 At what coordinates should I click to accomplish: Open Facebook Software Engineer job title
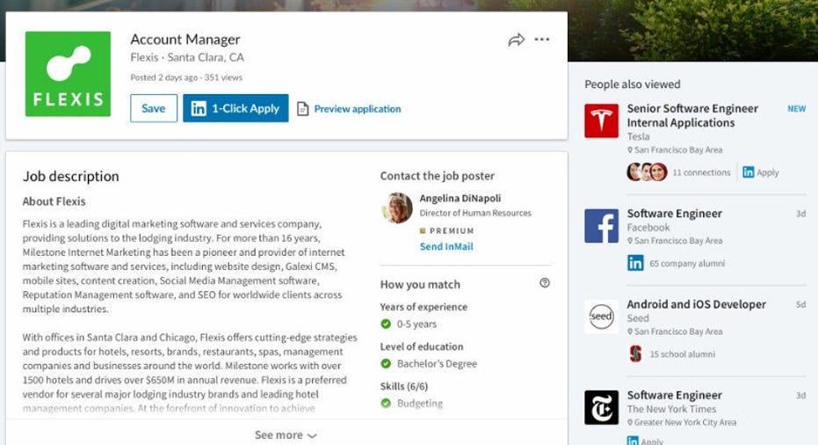675,214
